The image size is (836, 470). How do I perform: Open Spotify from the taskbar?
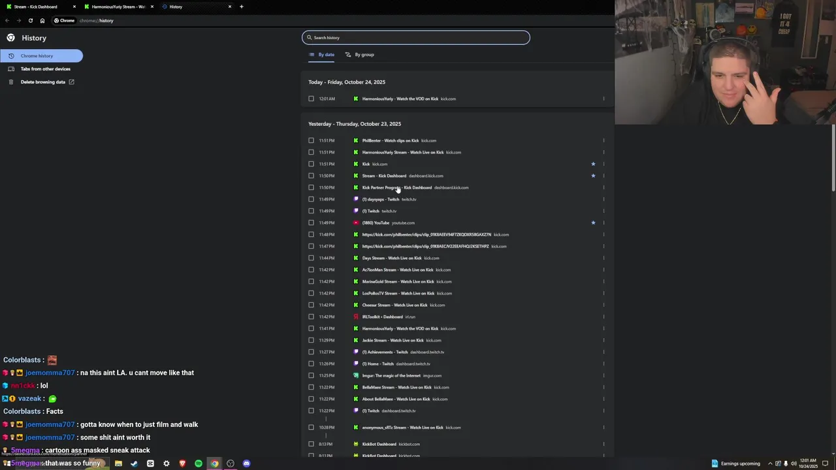pyautogui.click(x=199, y=463)
